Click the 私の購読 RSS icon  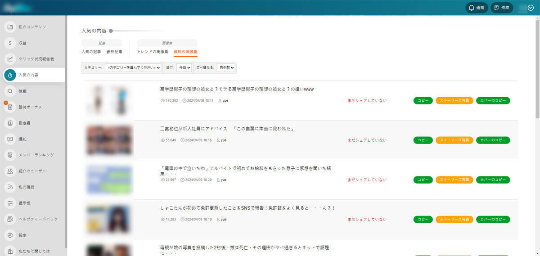(10, 187)
